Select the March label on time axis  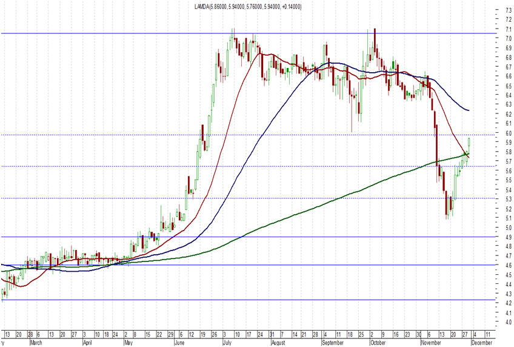point(36,343)
